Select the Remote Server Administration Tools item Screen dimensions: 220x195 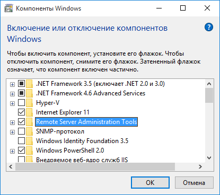point(86,122)
